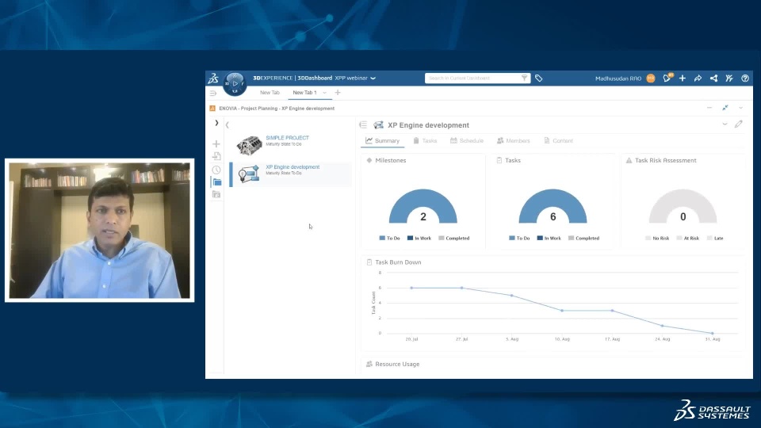Click the Tasks gauge showing 6
Viewport: 761px width, 428px height.
pos(553,207)
